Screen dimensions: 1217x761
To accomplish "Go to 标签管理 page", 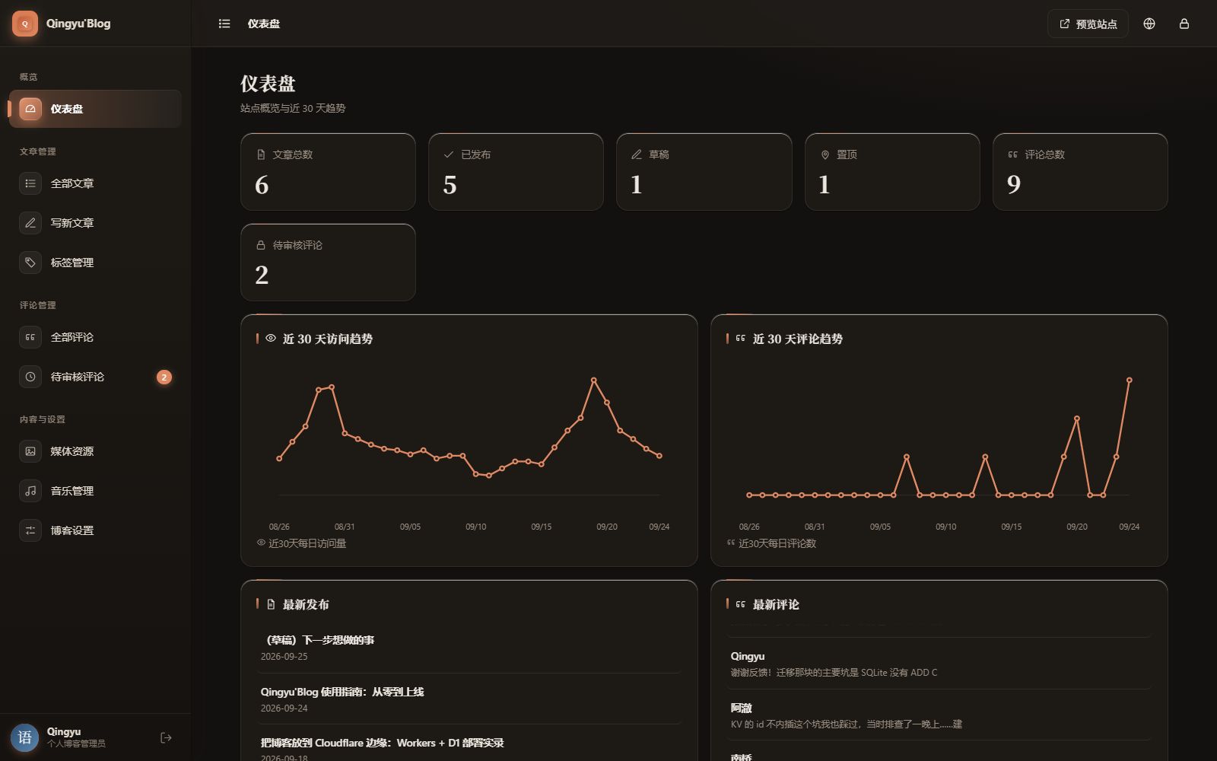I will pos(95,263).
